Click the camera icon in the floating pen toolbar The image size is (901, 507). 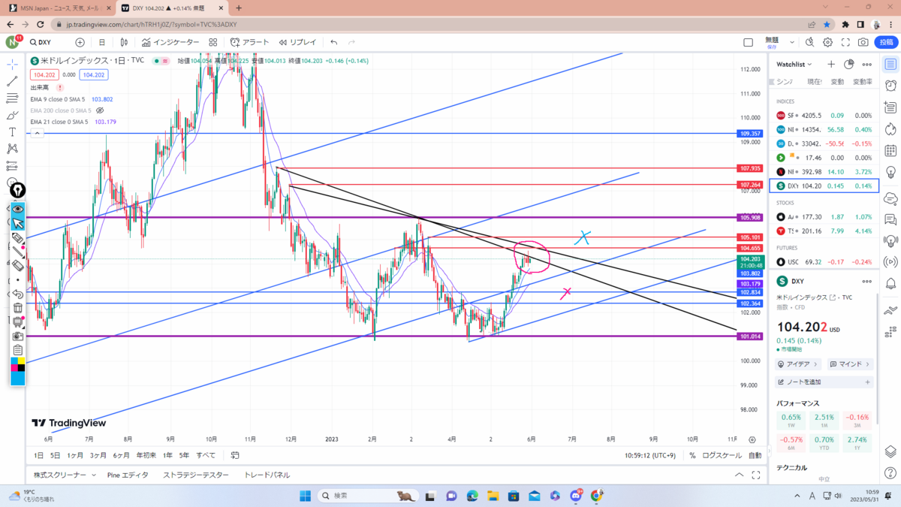[x=17, y=335]
